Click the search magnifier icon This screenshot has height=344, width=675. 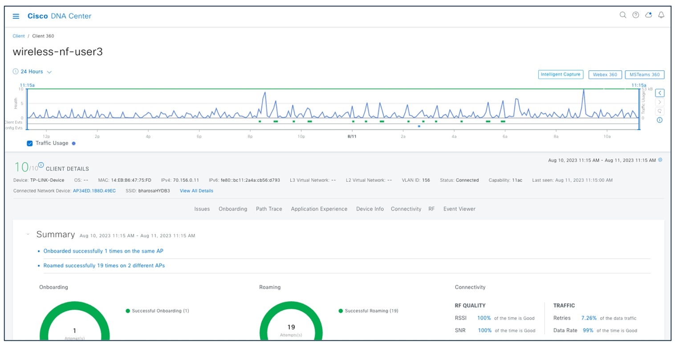(x=623, y=15)
